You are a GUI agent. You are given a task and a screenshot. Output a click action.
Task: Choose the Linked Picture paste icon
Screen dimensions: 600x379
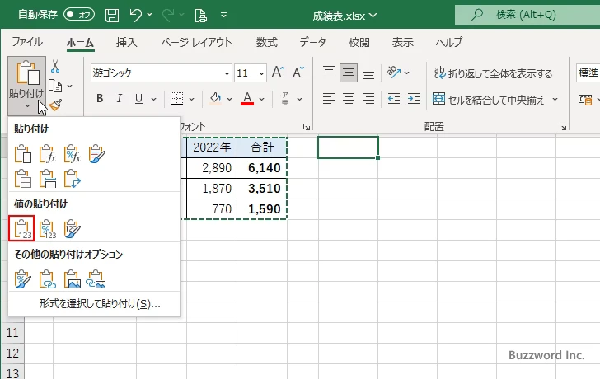pos(96,278)
